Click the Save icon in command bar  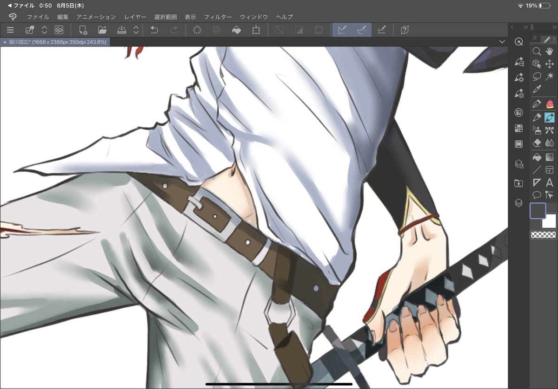122,30
